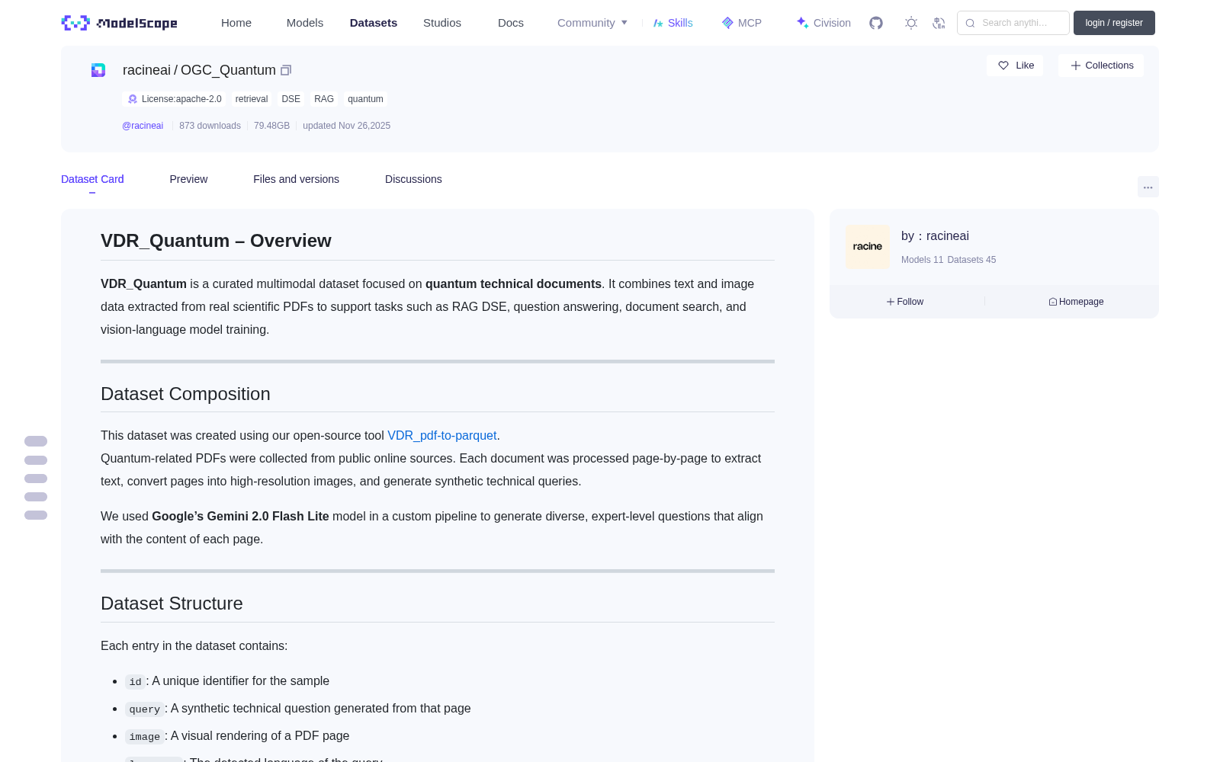This screenshot has height=762, width=1220.
Task: Open the MCP link
Action: pyautogui.click(x=742, y=23)
